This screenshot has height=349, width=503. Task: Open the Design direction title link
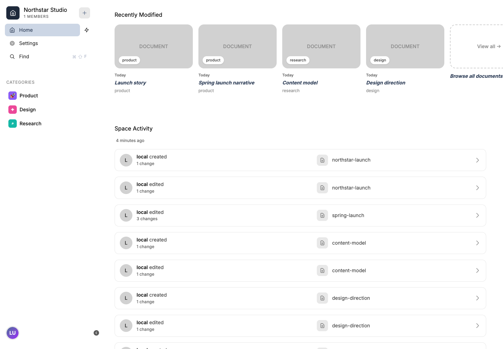coord(386,83)
